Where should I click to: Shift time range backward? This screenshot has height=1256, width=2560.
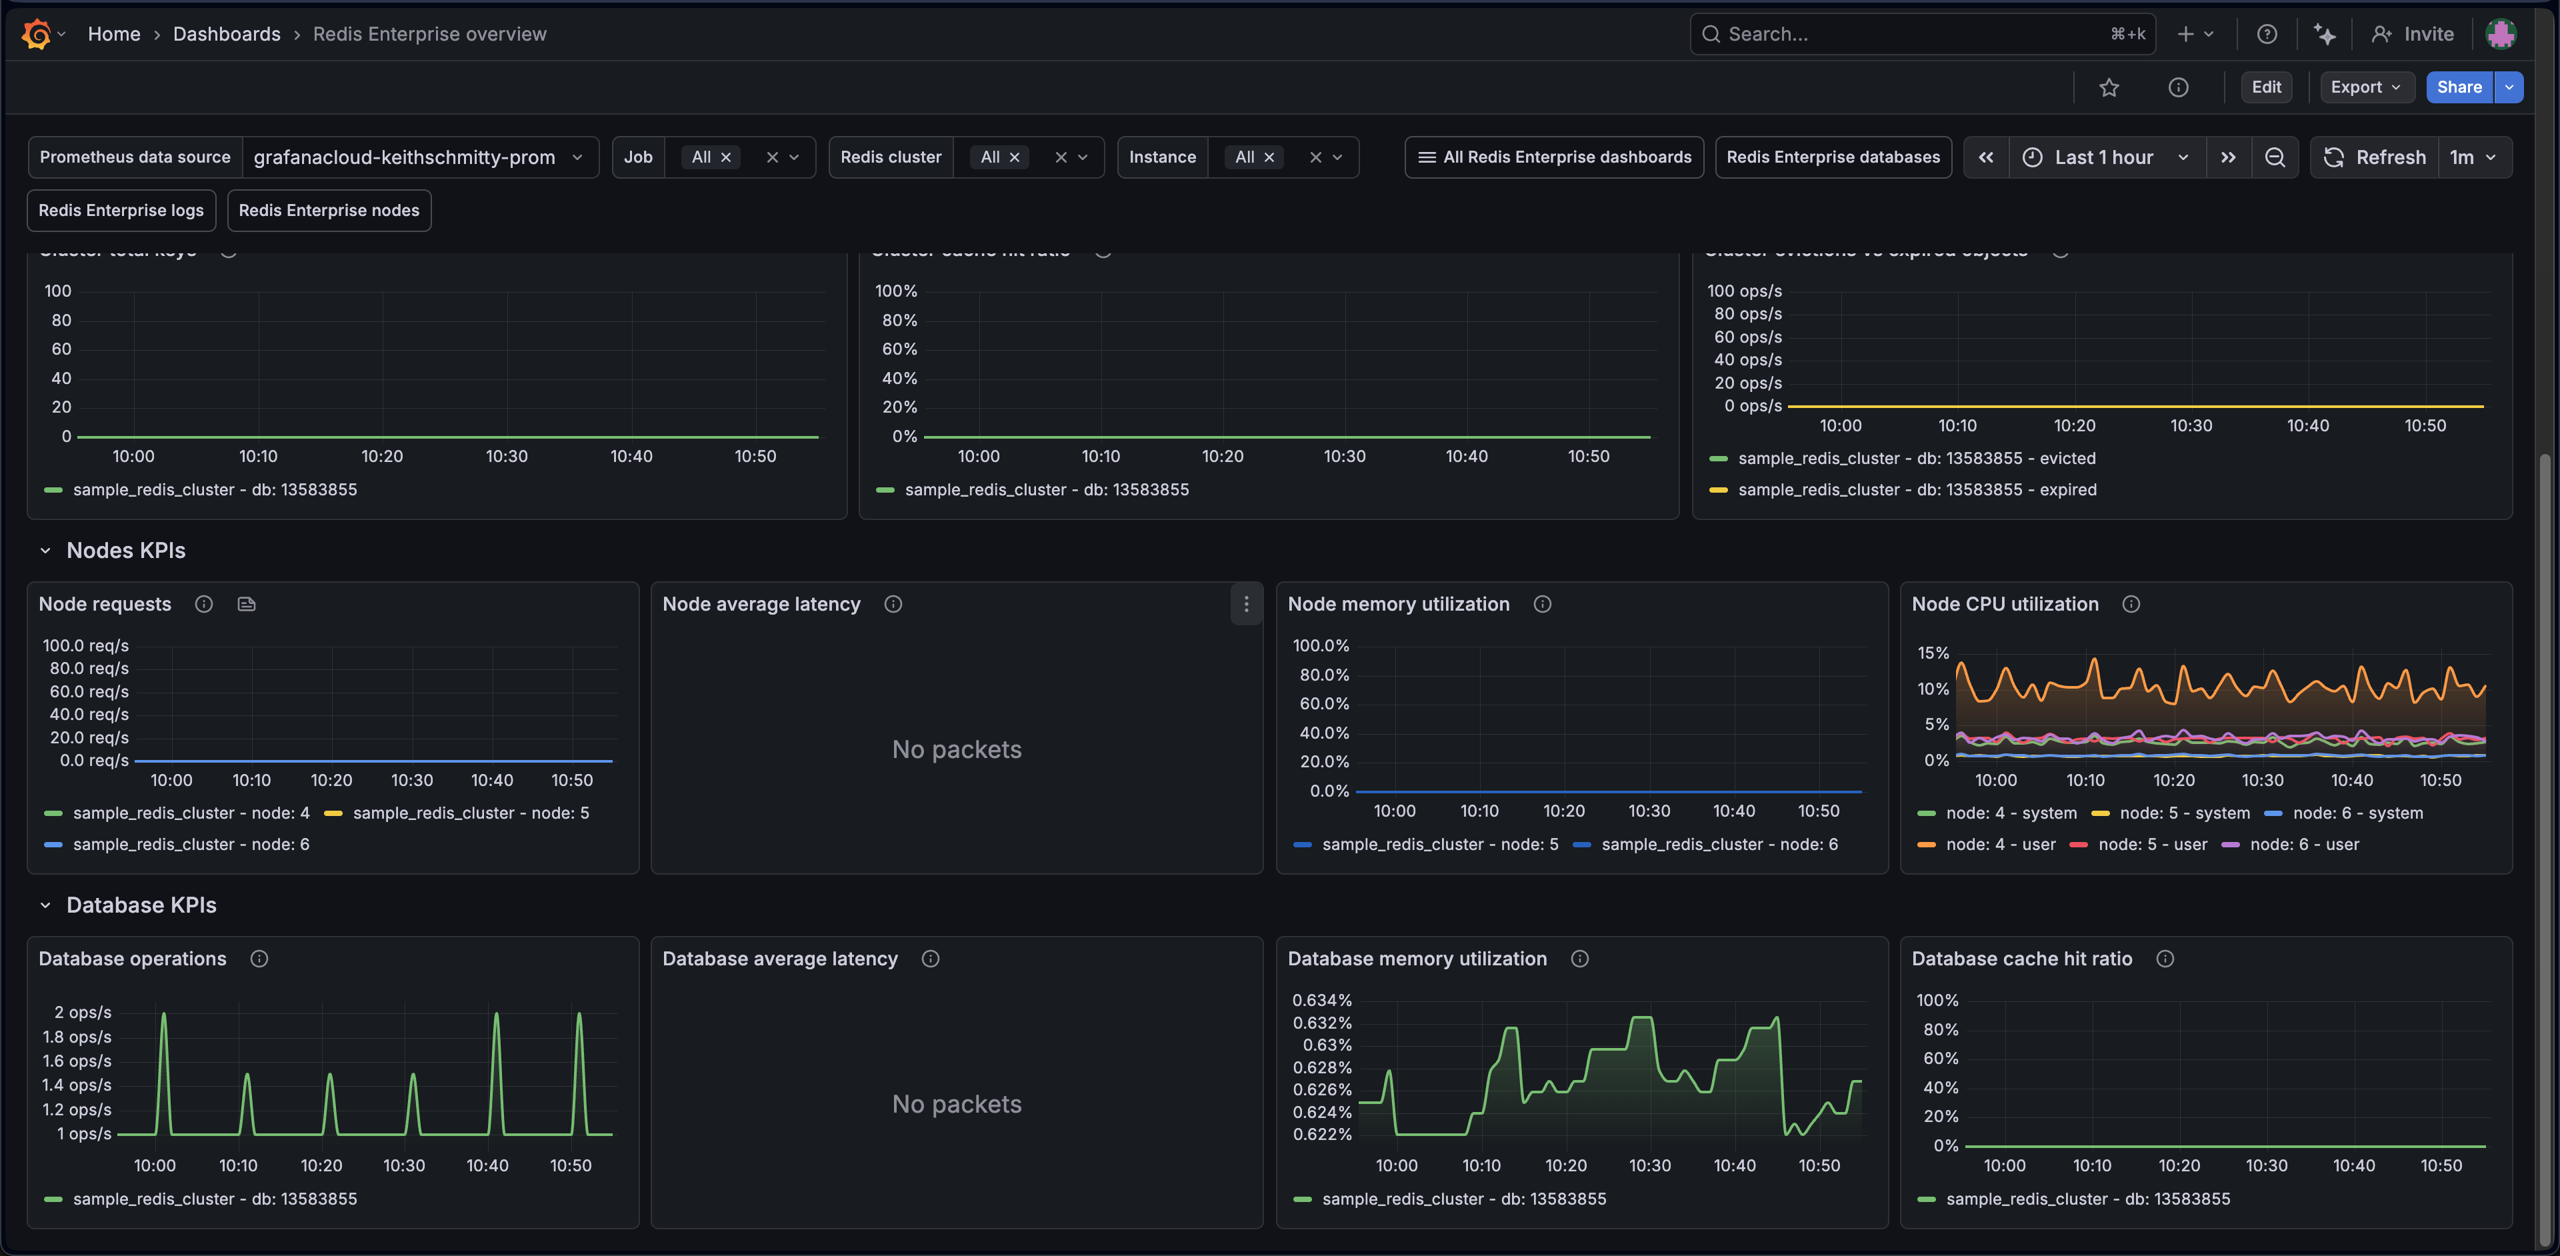[1985, 157]
